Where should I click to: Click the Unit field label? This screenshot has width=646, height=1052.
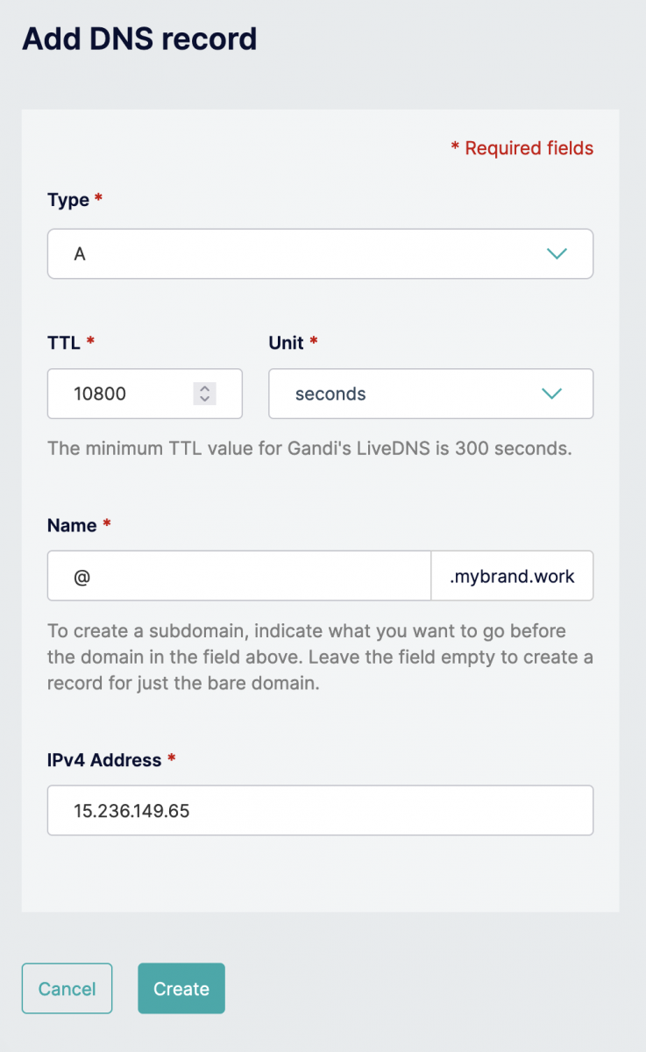286,343
